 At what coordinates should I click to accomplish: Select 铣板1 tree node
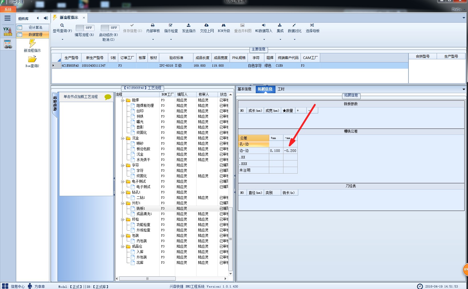click(x=141, y=209)
